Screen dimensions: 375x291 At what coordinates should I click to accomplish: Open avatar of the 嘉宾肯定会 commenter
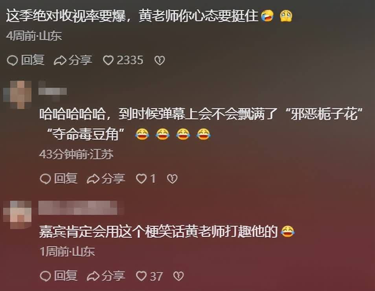[17, 215]
